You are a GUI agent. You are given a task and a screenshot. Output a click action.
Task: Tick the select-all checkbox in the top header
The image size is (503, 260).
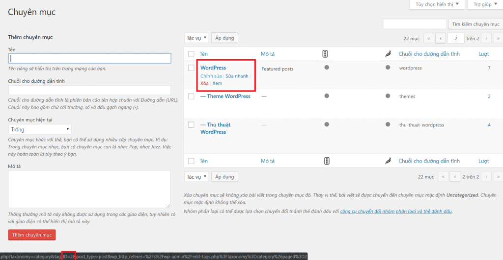coord(191,54)
